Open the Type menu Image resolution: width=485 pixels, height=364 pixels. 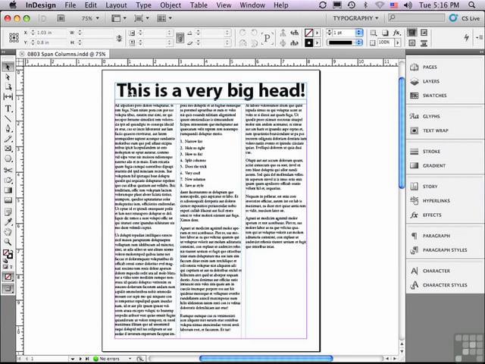pos(143,5)
